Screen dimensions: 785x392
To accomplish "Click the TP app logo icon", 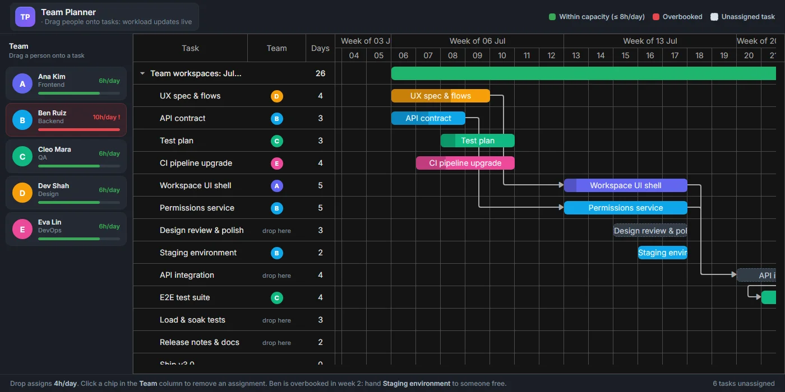I will [x=25, y=17].
